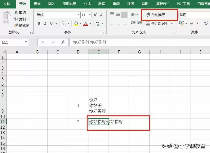Confirm entry with formula bar checkmark
Viewport: 210px width, 153px height.
tap(53, 42)
